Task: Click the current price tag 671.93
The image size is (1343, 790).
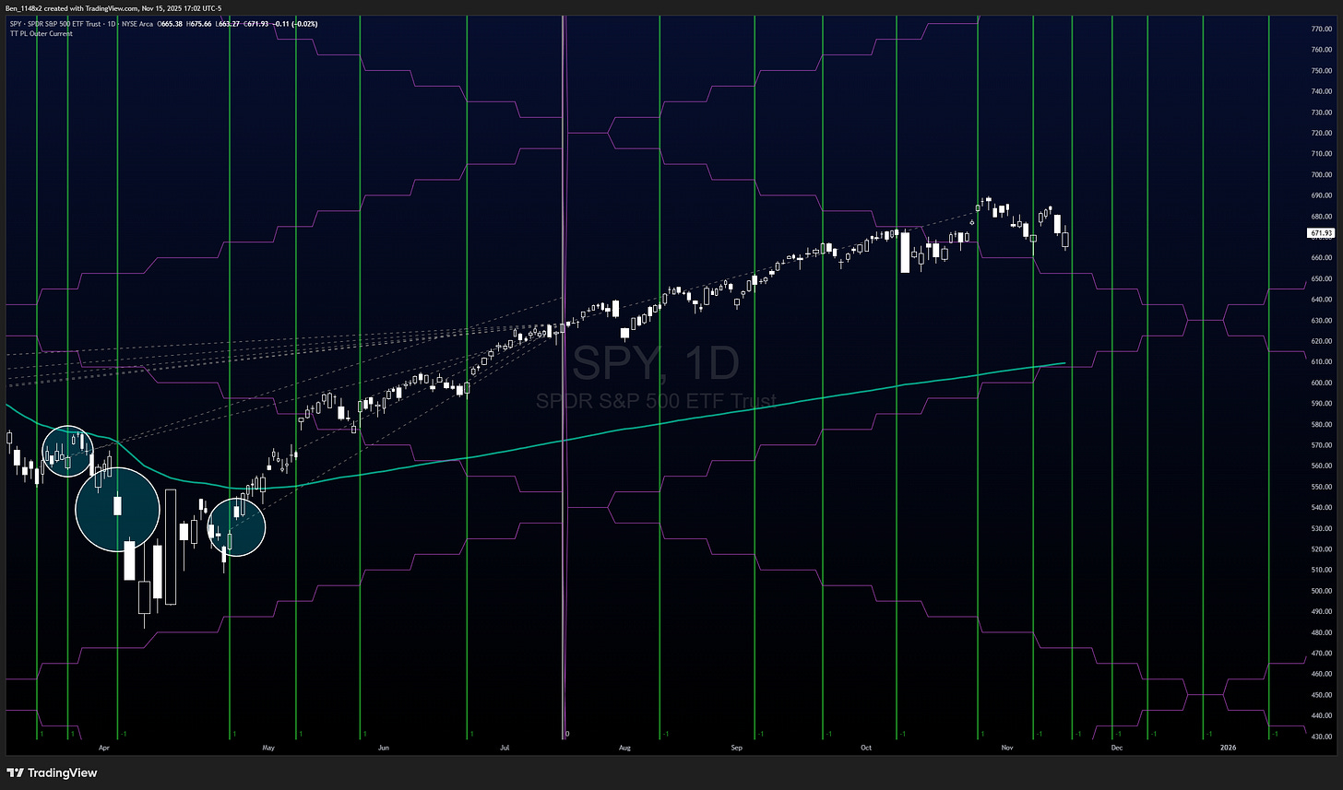Action: pyautogui.click(x=1322, y=233)
